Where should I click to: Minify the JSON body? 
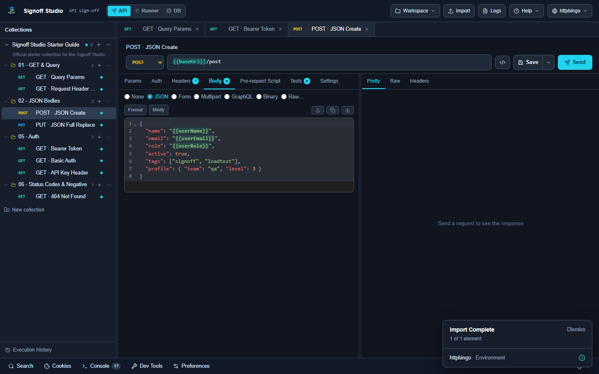coord(158,110)
